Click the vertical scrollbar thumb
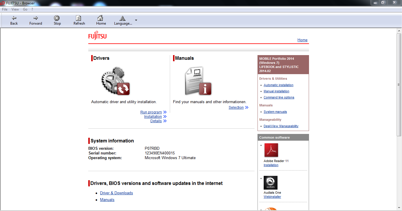 coord(399,85)
